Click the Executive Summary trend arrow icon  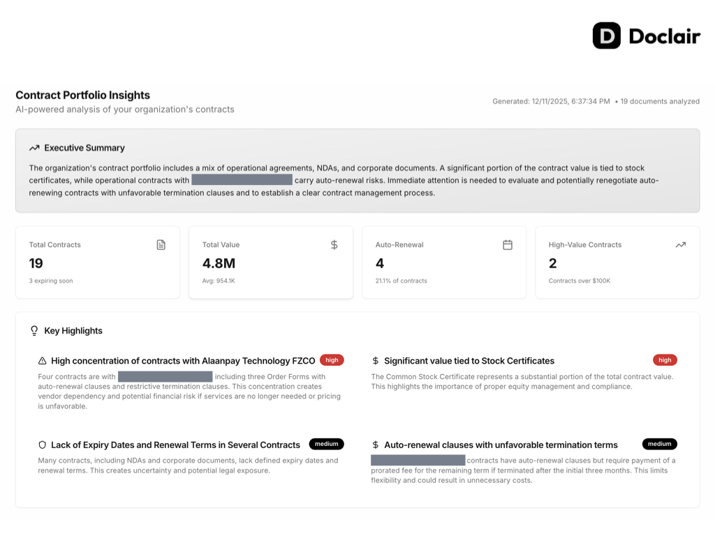click(34, 148)
